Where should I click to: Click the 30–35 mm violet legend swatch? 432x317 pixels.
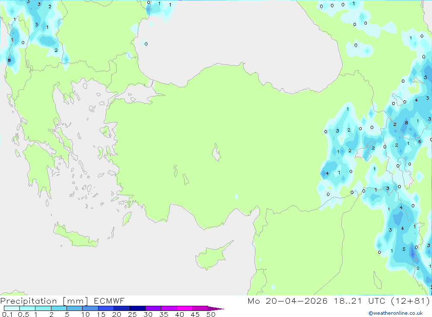pyautogui.click(x=153, y=308)
